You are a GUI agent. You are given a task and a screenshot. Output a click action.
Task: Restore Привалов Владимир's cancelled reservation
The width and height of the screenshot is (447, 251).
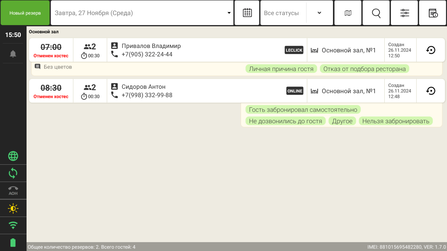(x=430, y=50)
